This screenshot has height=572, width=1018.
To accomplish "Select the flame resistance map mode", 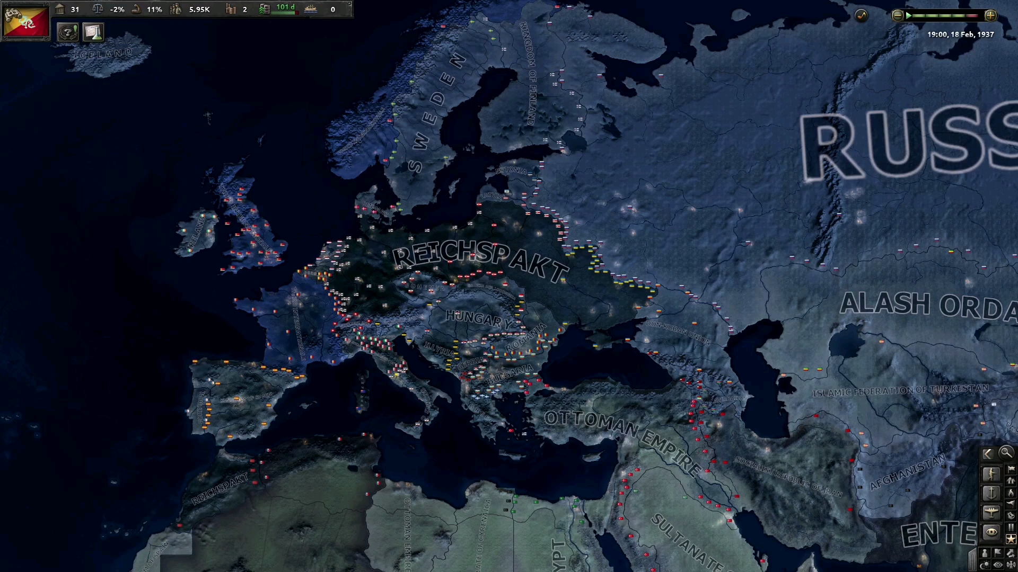I will click(x=1011, y=492).
